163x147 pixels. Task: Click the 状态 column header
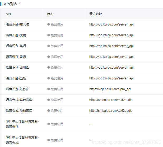(x=50, y=14)
